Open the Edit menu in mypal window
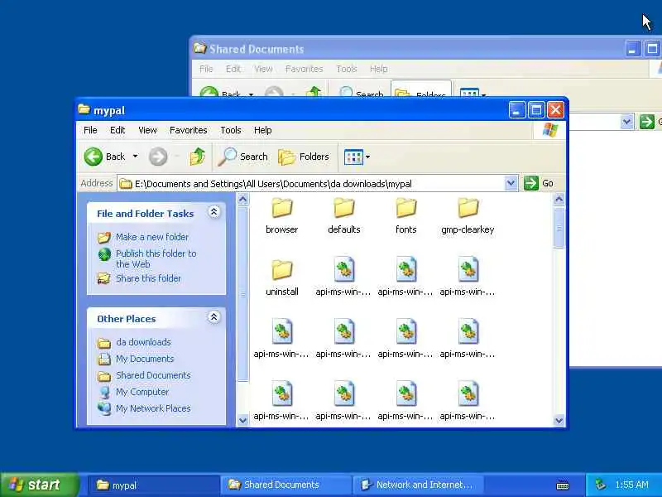Image resolution: width=662 pixels, height=497 pixels. pyautogui.click(x=118, y=130)
